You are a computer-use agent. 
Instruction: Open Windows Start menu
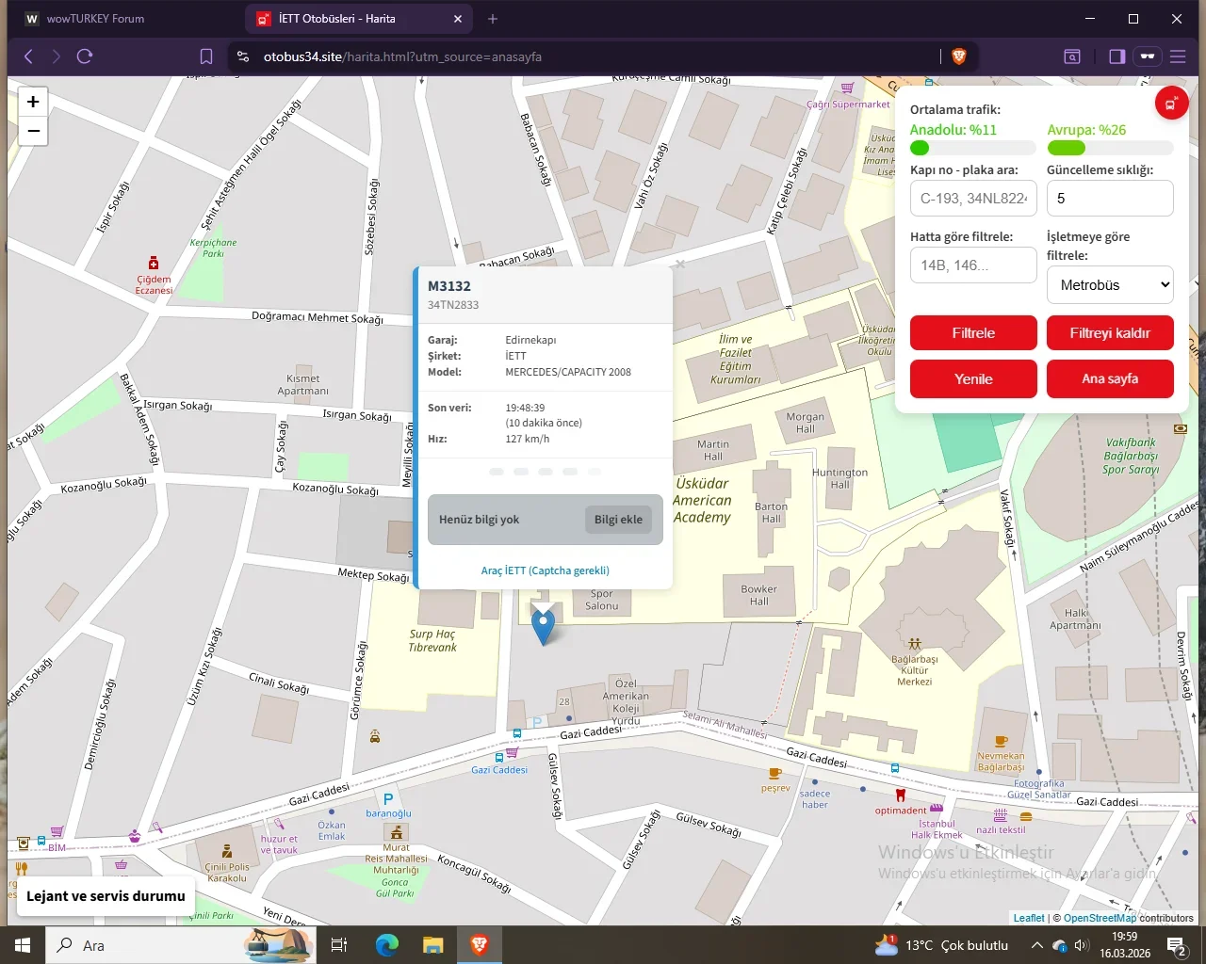pyautogui.click(x=23, y=945)
